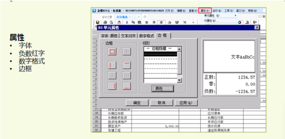Switch to the 会计之家 tab
This screenshot has width=285, height=139.
[x=107, y=17]
